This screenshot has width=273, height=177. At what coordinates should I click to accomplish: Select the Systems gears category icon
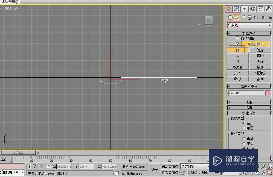269,17
